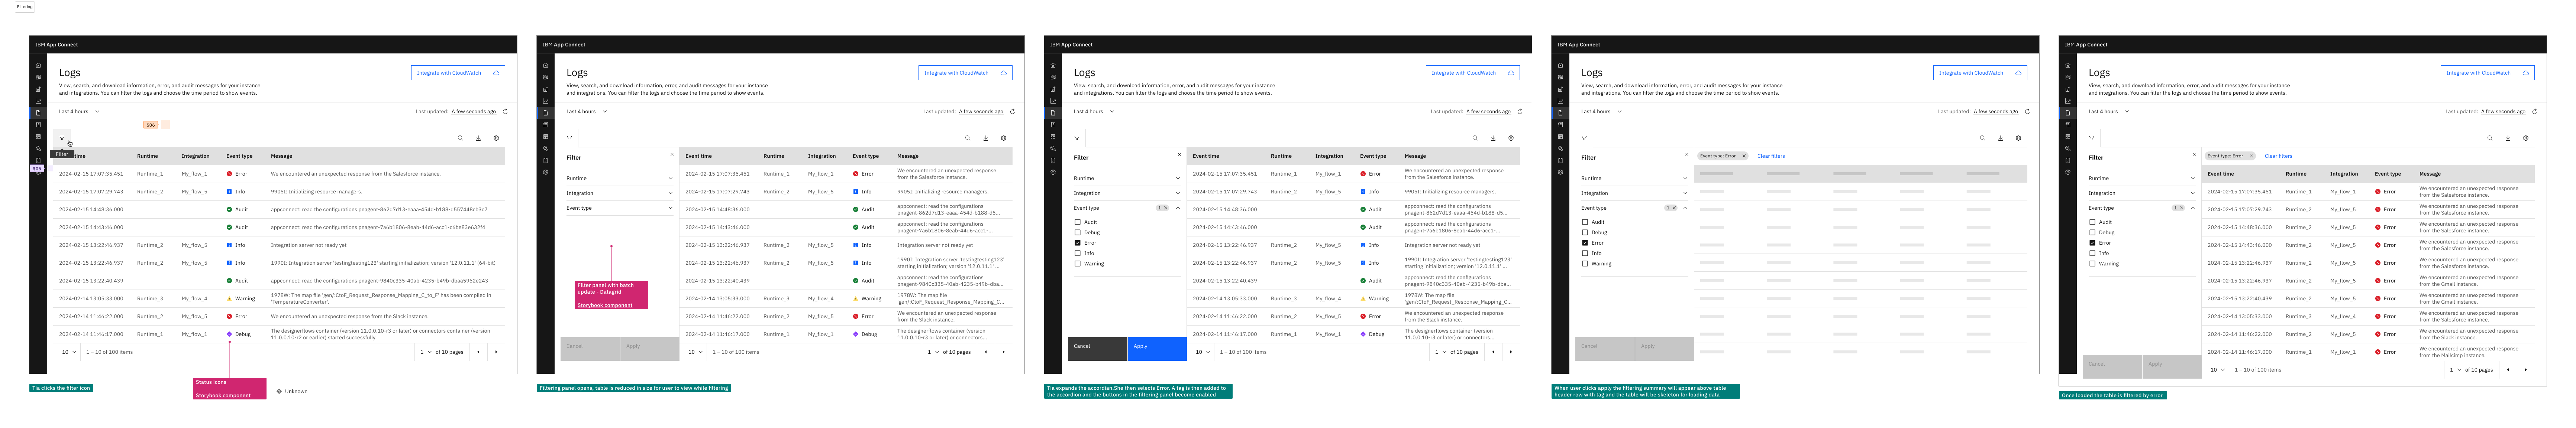The height and width of the screenshot is (428, 2576).
Task: Go to next page in frame 1 pagination
Action: tap(496, 352)
